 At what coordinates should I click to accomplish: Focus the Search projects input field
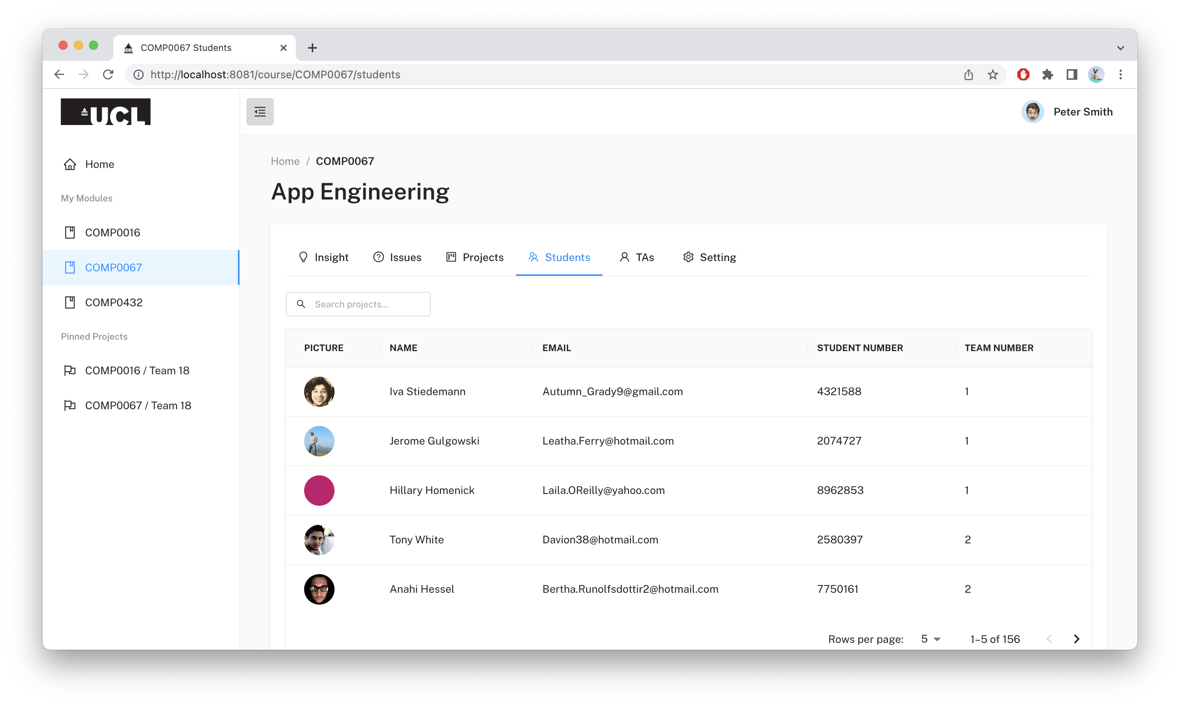point(358,304)
